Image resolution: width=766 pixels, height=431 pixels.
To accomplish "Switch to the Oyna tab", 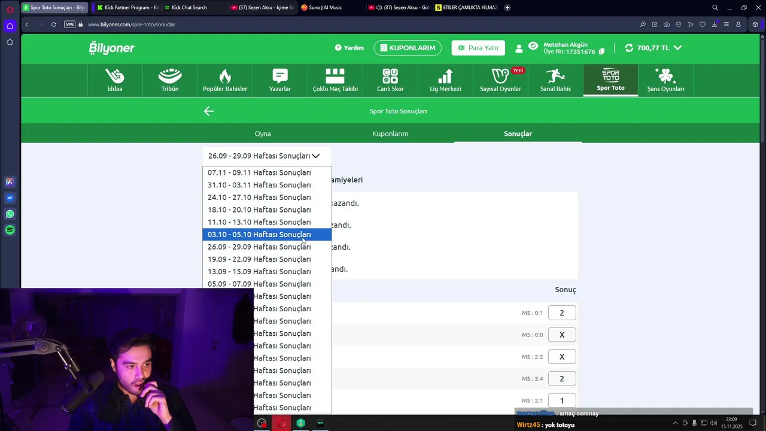I will point(263,133).
